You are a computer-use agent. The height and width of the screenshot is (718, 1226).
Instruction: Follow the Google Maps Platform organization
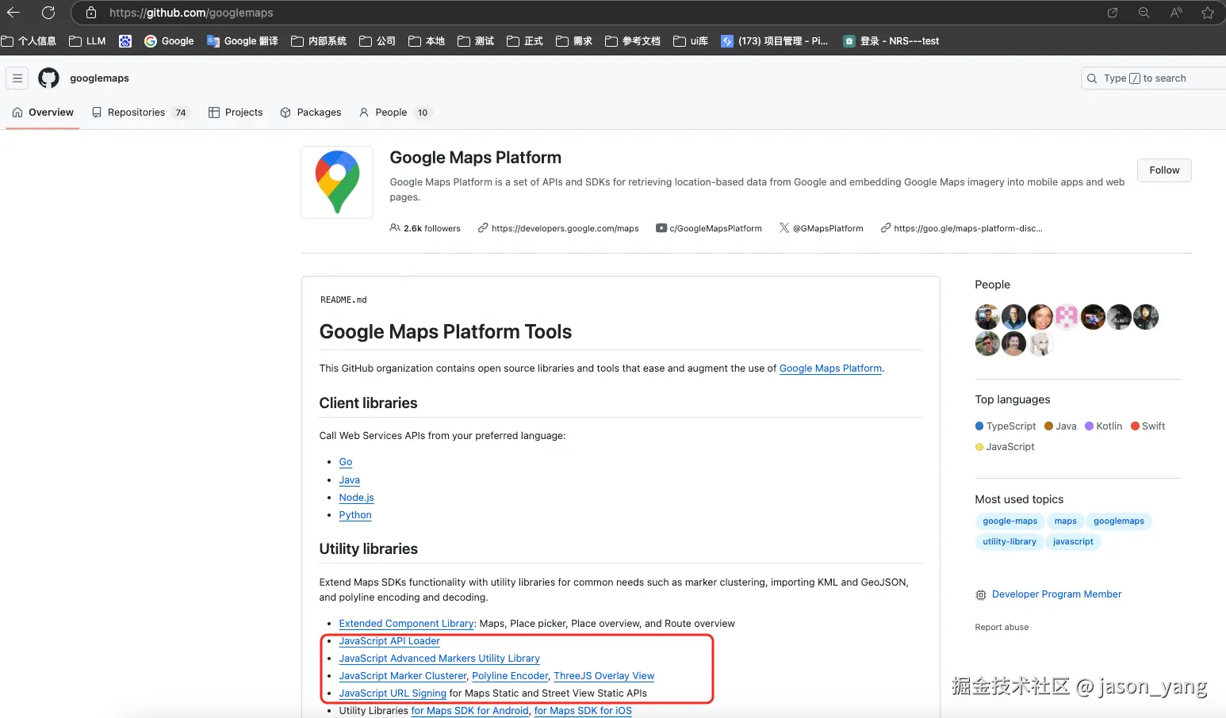coord(1164,170)
